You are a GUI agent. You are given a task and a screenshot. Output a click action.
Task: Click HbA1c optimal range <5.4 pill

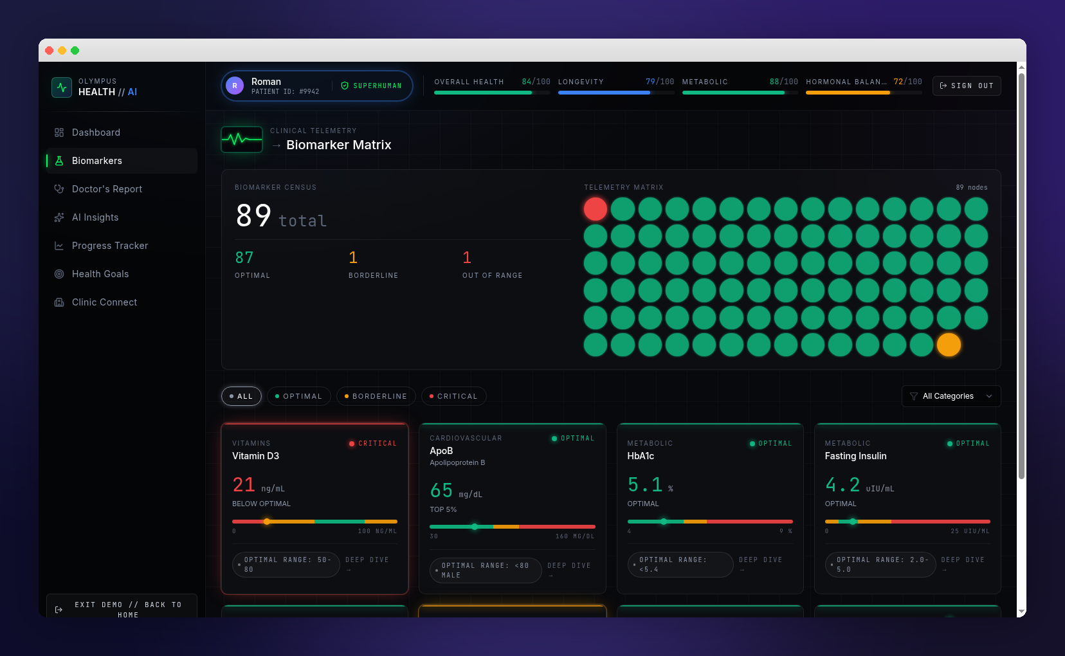point(680,565)
